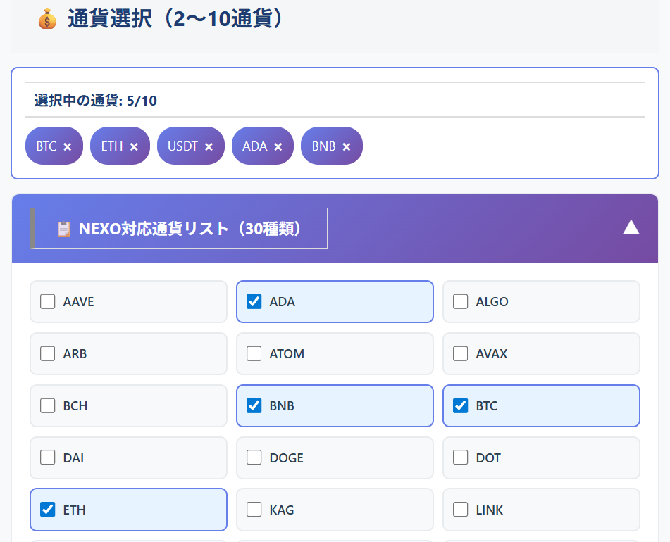Tick the DOGE checkbox

point(254,458)
